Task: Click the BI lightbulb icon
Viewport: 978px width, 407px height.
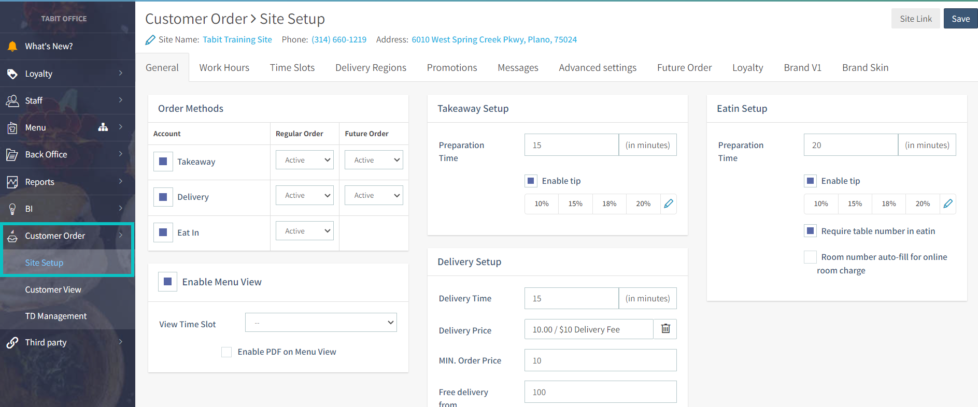Action: 12,209
